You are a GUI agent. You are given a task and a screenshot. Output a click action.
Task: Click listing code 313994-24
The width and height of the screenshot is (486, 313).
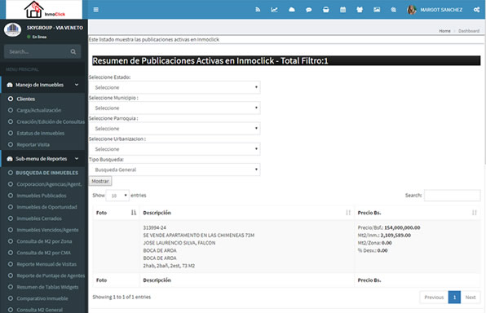[x=154, y=227]
